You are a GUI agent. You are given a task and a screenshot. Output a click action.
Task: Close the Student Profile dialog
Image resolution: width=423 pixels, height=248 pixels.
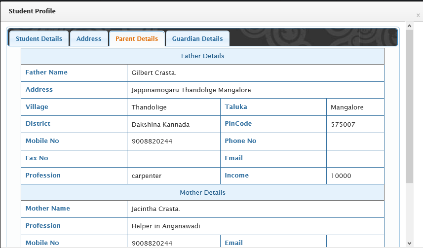[418, 15]
